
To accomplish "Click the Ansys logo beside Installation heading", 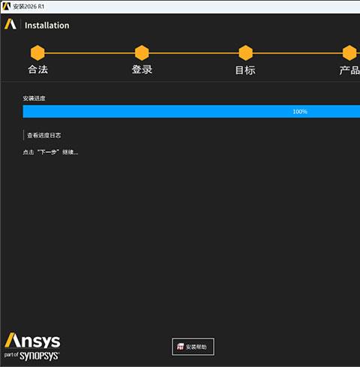I will tap(10, 25).
